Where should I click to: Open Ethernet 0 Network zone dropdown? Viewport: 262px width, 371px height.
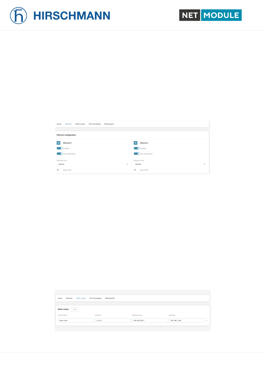93,164
